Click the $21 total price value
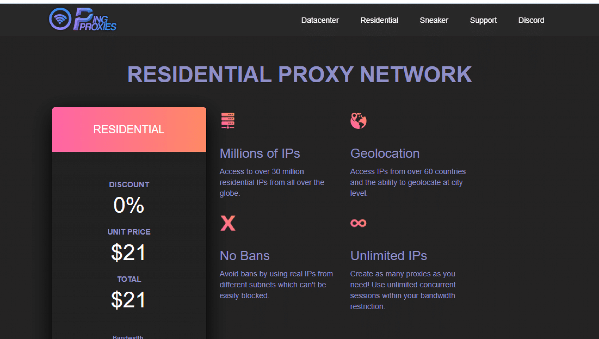Screen dimensions: 599x339 point(128,300)
